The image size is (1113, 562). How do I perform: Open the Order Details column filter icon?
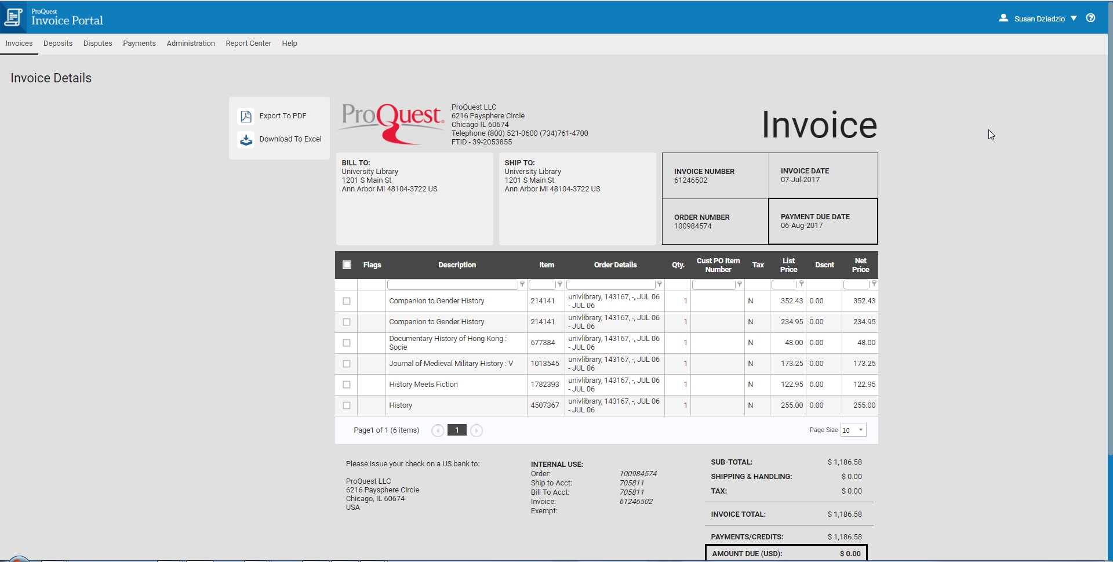tap(660, 284)
